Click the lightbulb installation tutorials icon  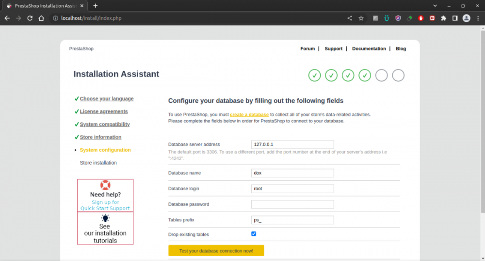pos(105,218)
